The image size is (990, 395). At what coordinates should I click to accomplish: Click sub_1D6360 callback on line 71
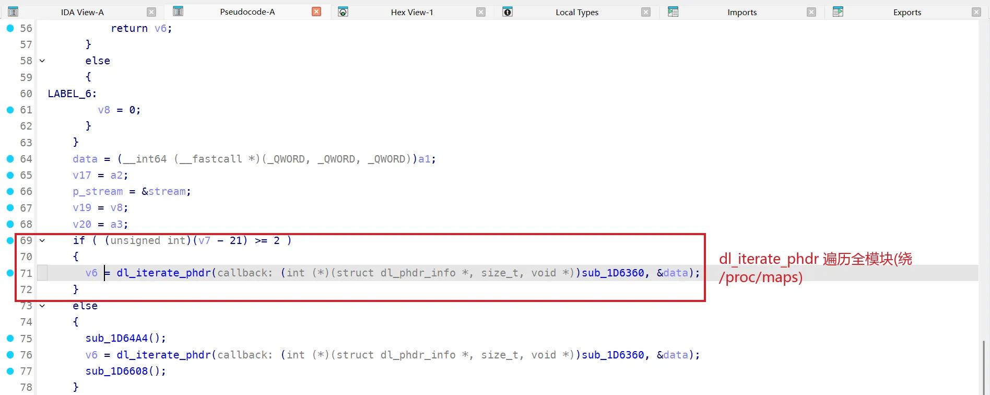613,273
